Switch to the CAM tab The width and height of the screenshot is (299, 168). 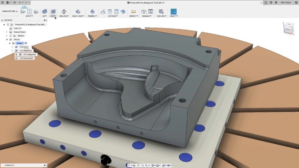(24, 6)
